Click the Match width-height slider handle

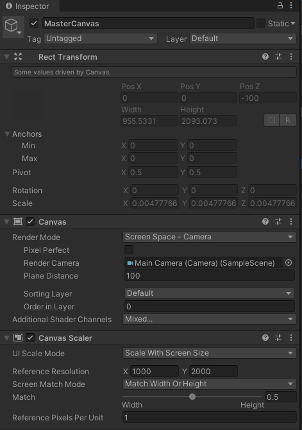coord(192,397)
